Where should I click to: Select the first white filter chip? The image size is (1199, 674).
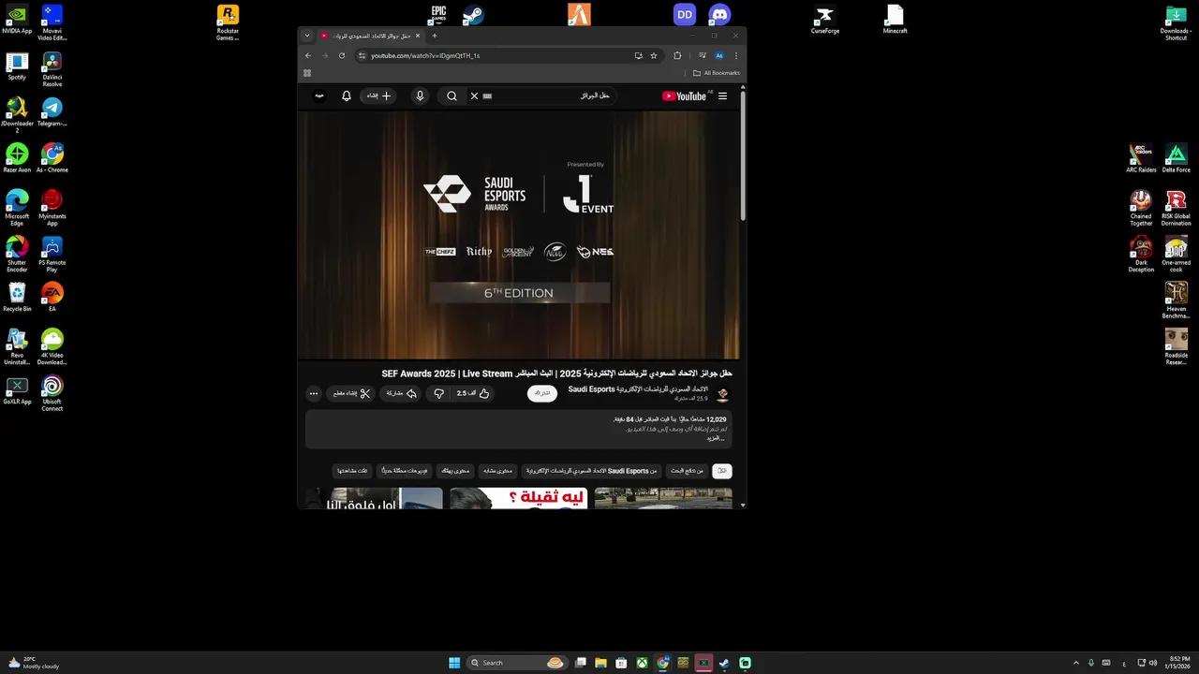[721, 471]
